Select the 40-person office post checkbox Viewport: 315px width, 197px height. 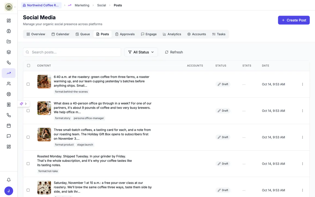[x=28, y=111]
